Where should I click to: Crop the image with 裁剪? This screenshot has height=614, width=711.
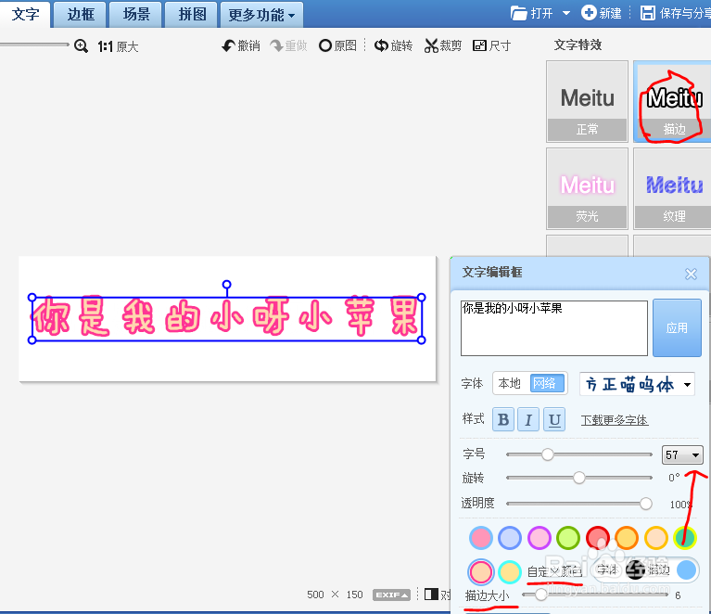[442, 45]
